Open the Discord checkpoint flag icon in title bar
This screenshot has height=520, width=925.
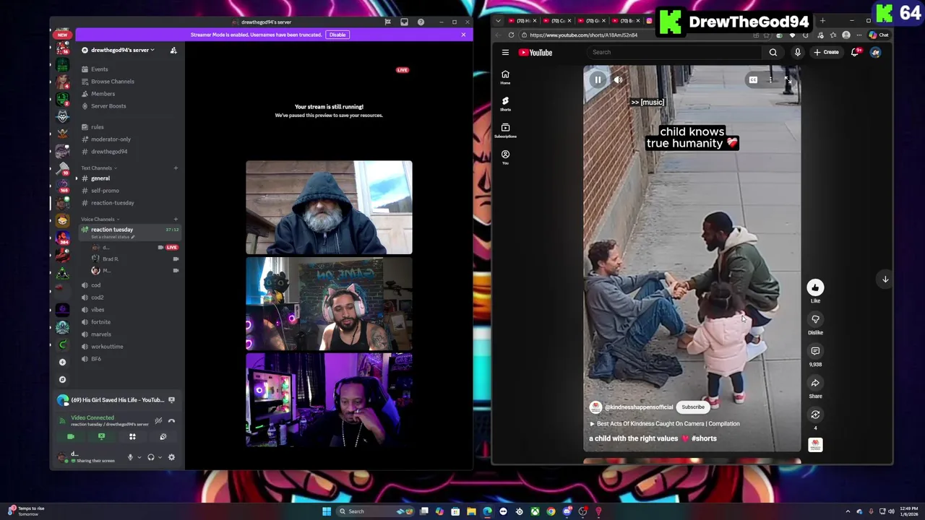(387, 22)
